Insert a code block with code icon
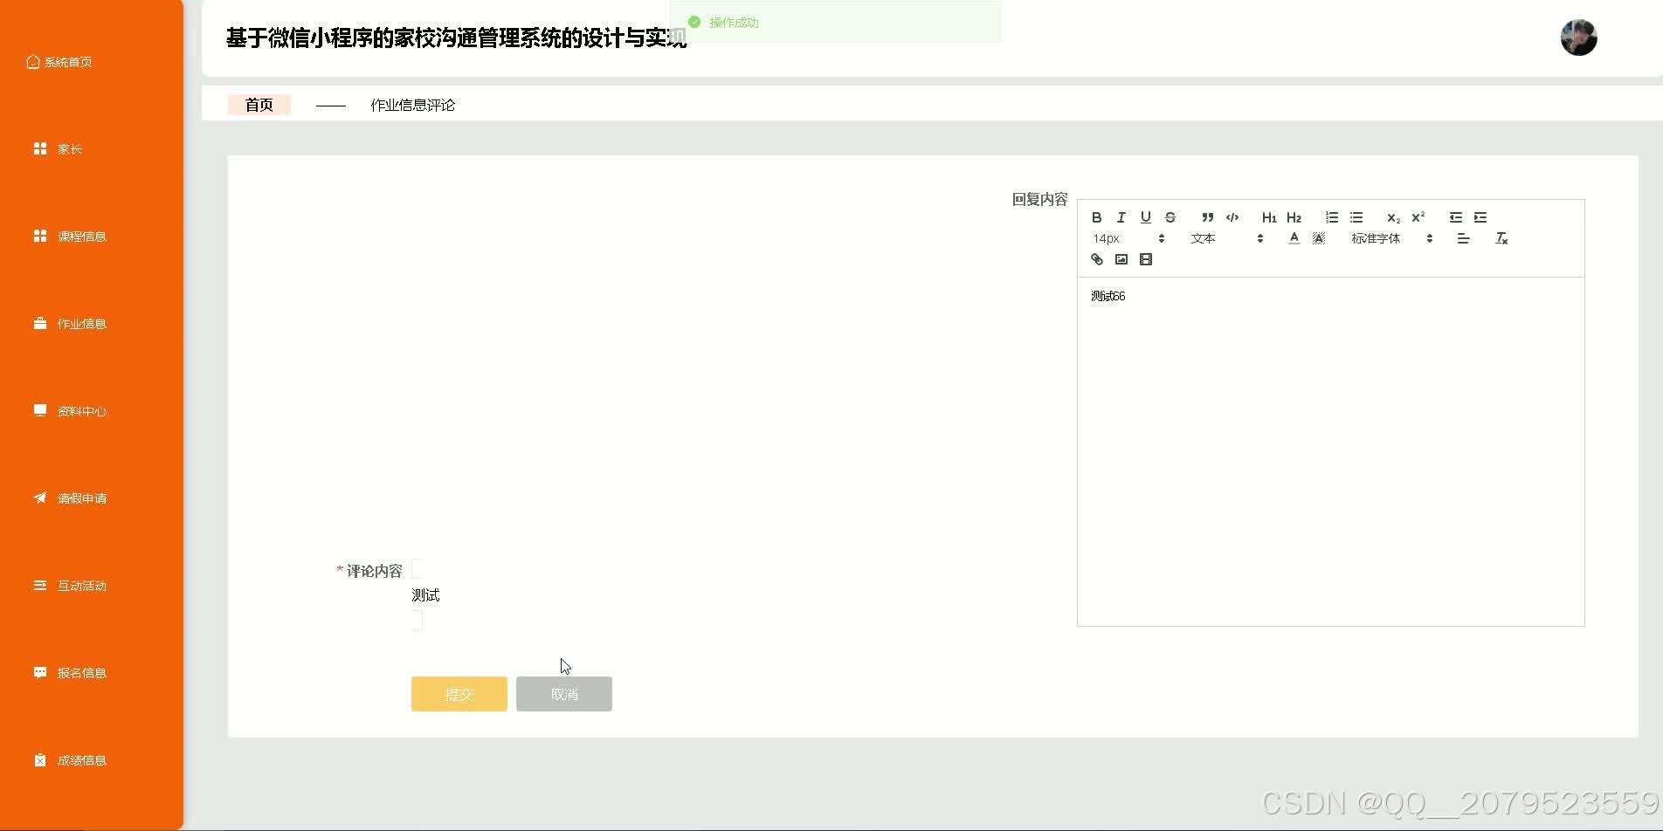 pos(1232,217)
